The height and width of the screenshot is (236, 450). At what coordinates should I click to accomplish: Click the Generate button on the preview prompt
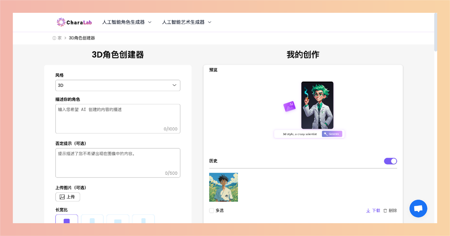pyautogui.click(x=332, y=134)
